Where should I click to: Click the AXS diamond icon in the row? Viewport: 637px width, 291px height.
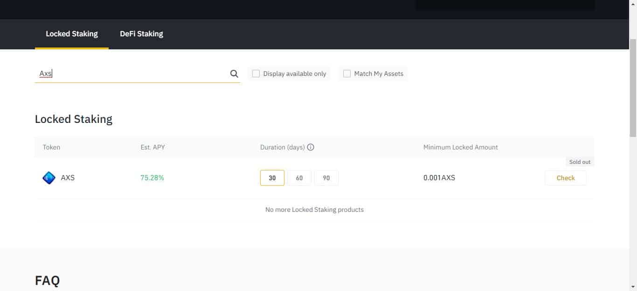[x=48, y=177]
